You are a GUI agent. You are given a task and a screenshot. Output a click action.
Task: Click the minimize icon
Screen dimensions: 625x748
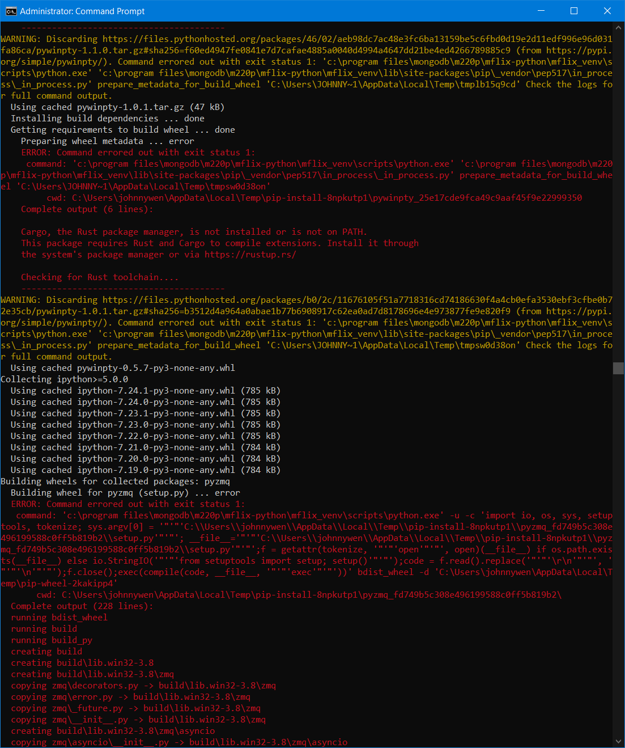coord(541,11)
